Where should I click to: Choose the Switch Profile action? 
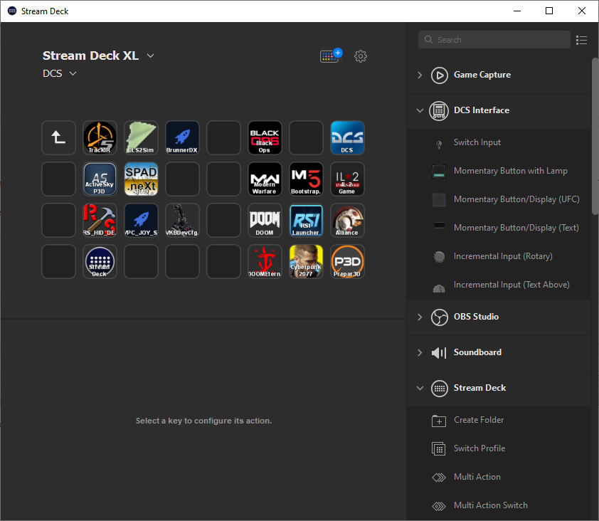[x=499, y=448]
